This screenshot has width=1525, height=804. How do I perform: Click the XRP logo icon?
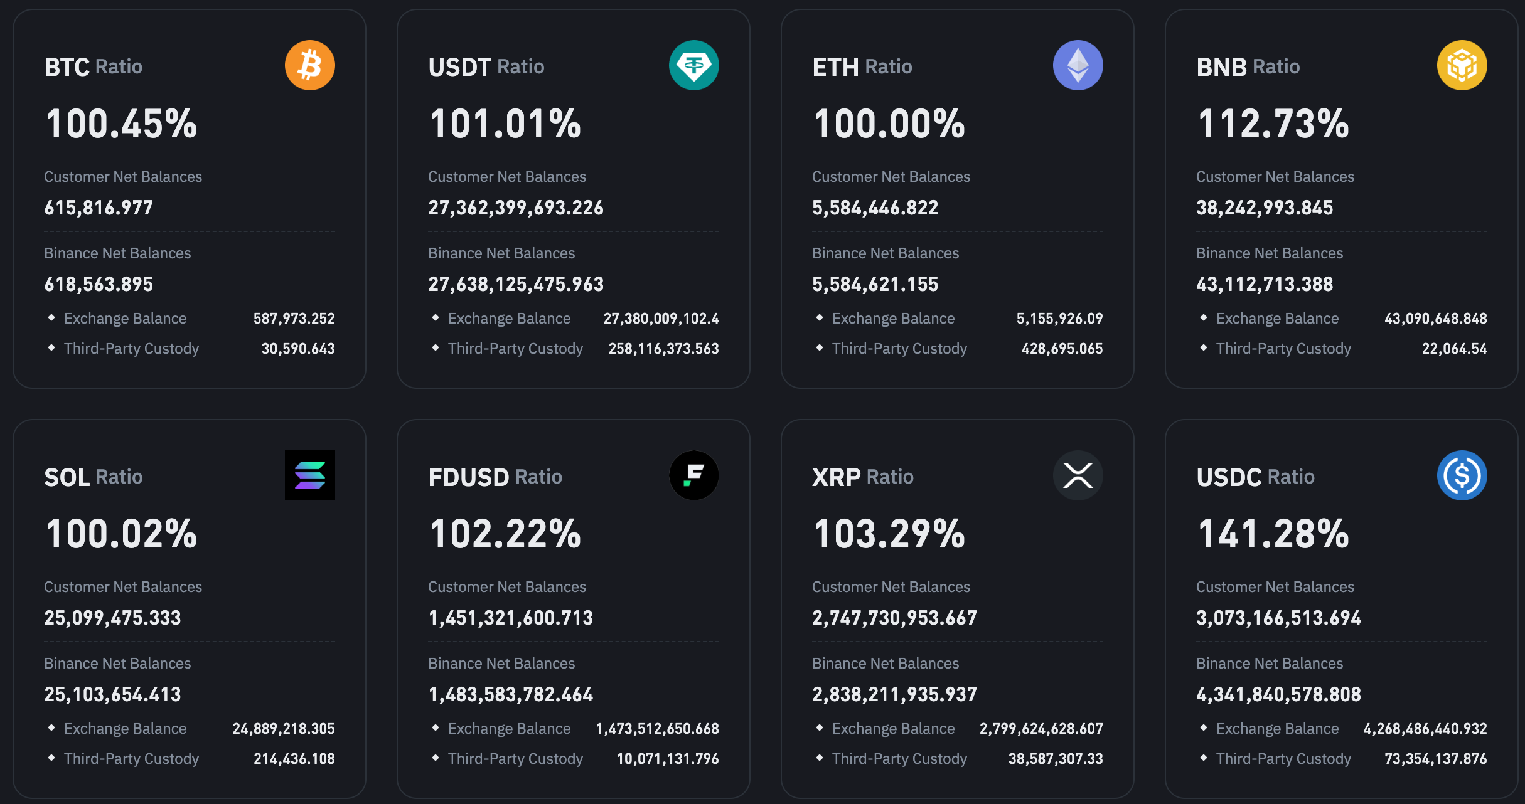click(x=1078, y=475)
